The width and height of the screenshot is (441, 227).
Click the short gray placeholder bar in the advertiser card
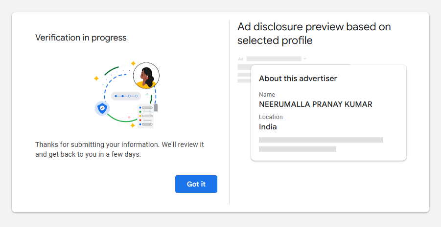[297, 149]
